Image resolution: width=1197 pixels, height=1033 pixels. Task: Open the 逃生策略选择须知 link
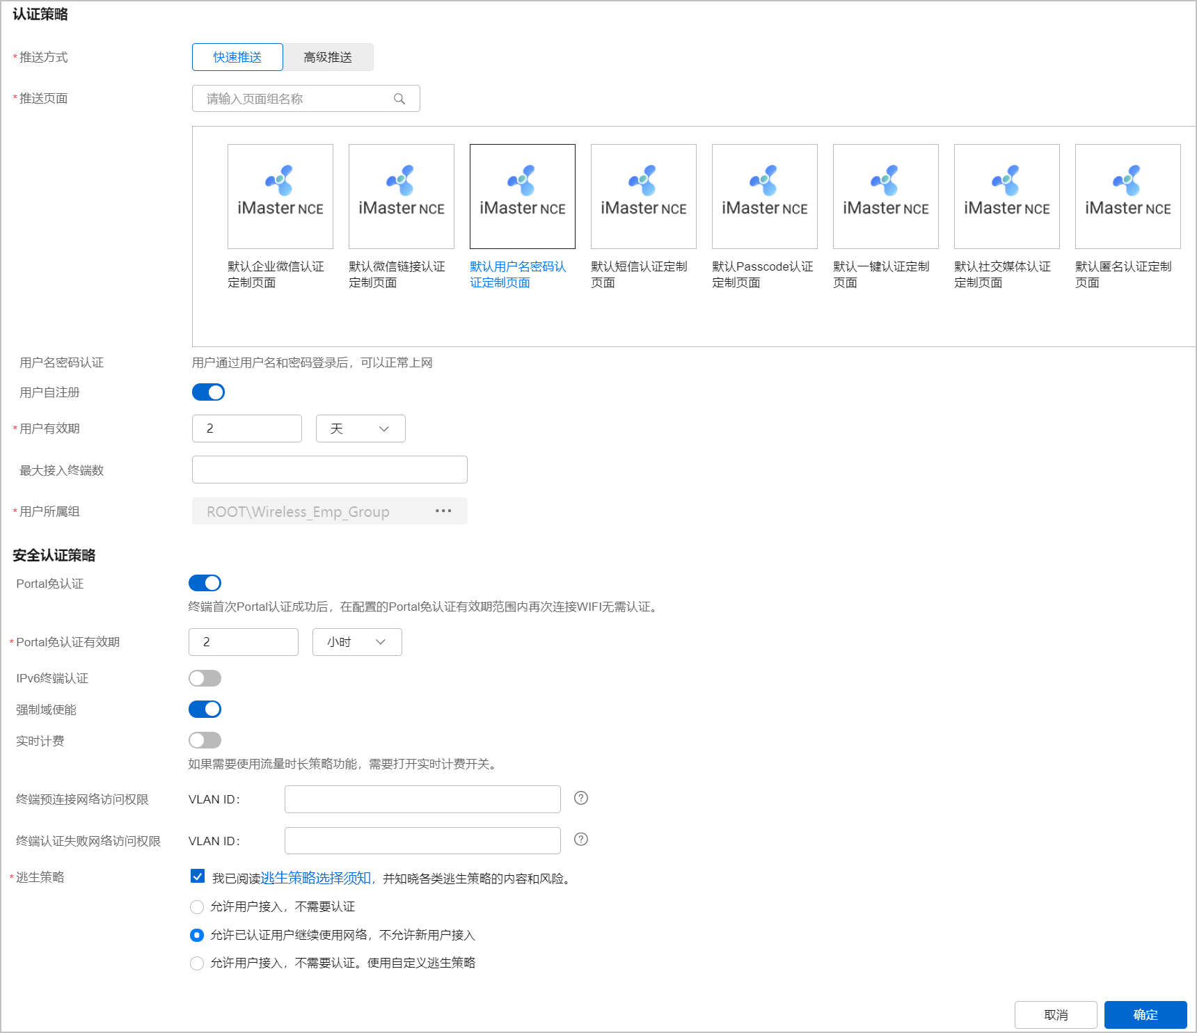(316, 878)
